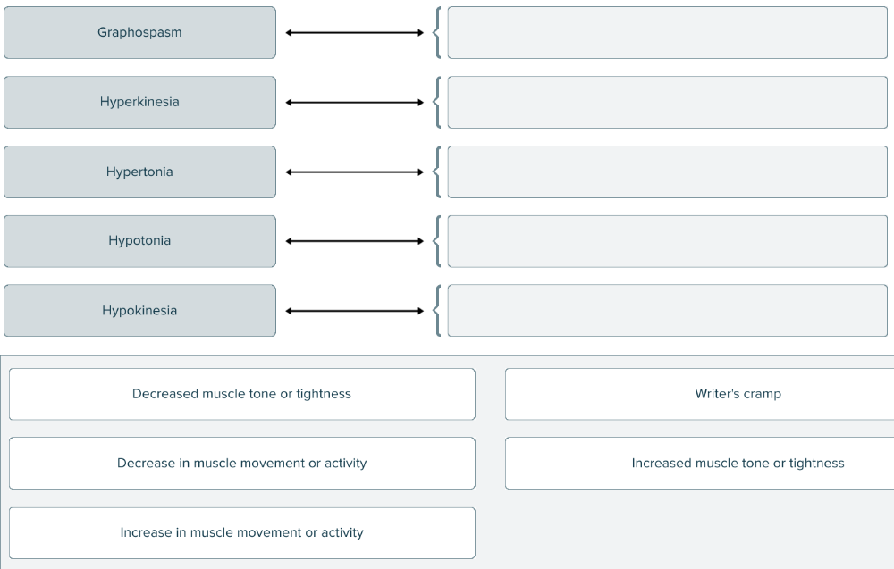
Task: Click the empty answer slot beside Graphospasm
Action: click(667, 33)
